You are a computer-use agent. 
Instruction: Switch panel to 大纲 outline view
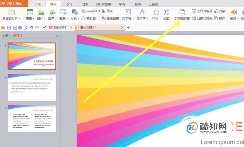5,36
